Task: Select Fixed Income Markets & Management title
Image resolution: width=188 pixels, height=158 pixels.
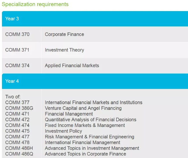Action: pos(85,125)
